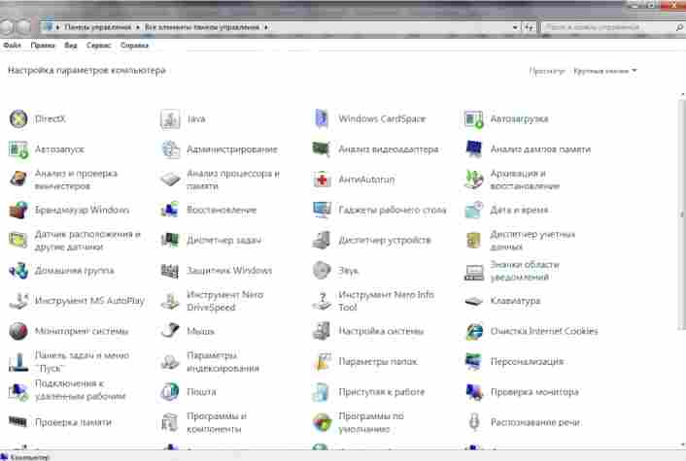Open the Почта icon
The image size is (686, 461).
[170, 392]
